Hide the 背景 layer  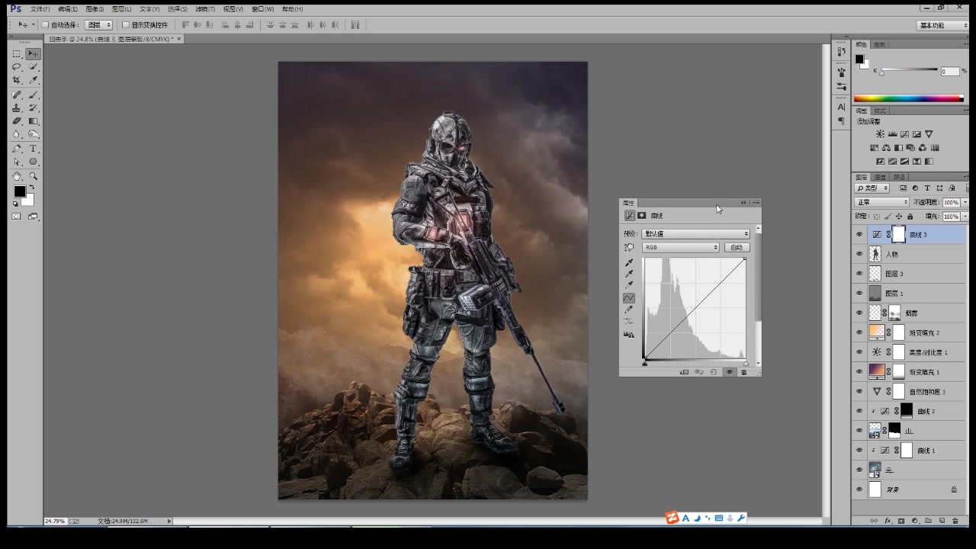(859, 490)
